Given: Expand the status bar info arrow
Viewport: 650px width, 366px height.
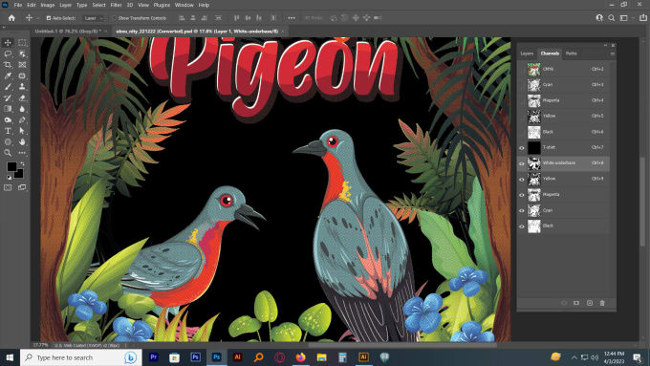Looking at the screenshot, I should click(x=126, y=345).
